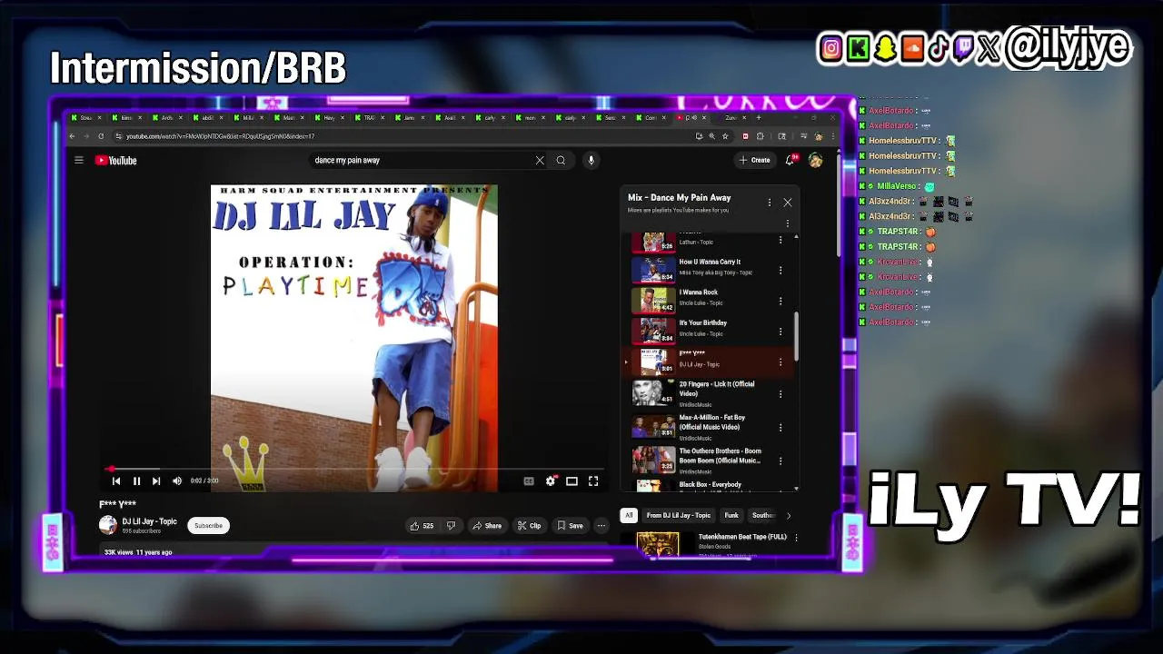Open options for 'Max-A-Million - Fat Boy'
The image size is (1163, 654).
pyautogui.click(x=780, y=428)
